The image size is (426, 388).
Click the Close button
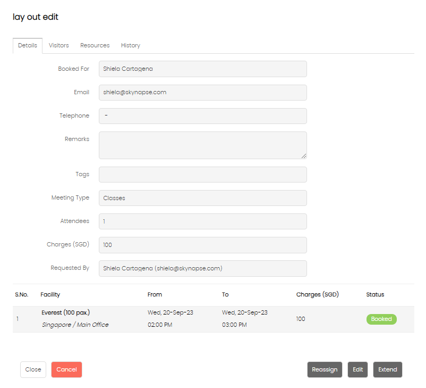(x=33, y=369)
